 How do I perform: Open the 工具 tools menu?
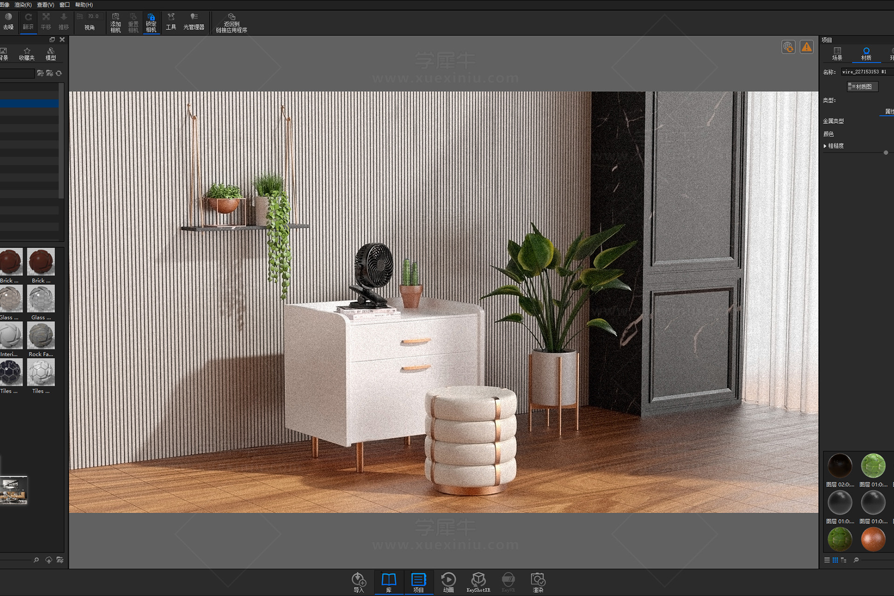pos(171,22)
